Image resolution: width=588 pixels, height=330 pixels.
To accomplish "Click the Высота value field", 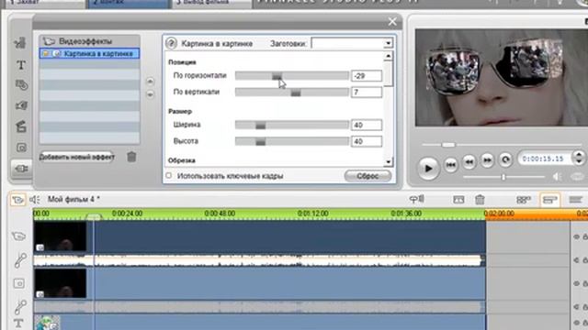I will pos(366,141).
